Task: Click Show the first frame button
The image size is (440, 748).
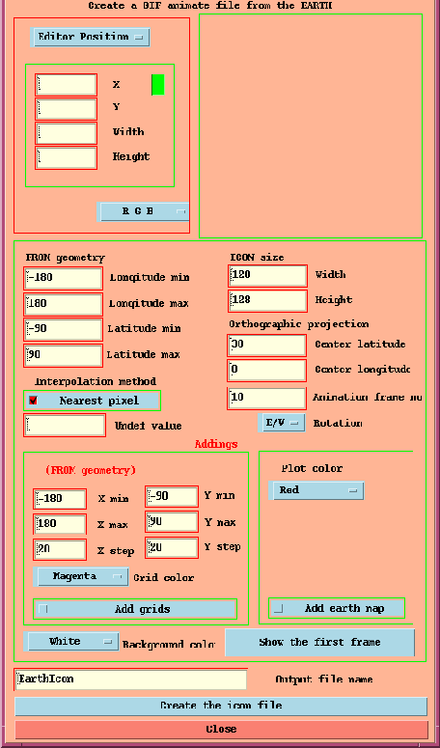Action: point(320,643)
